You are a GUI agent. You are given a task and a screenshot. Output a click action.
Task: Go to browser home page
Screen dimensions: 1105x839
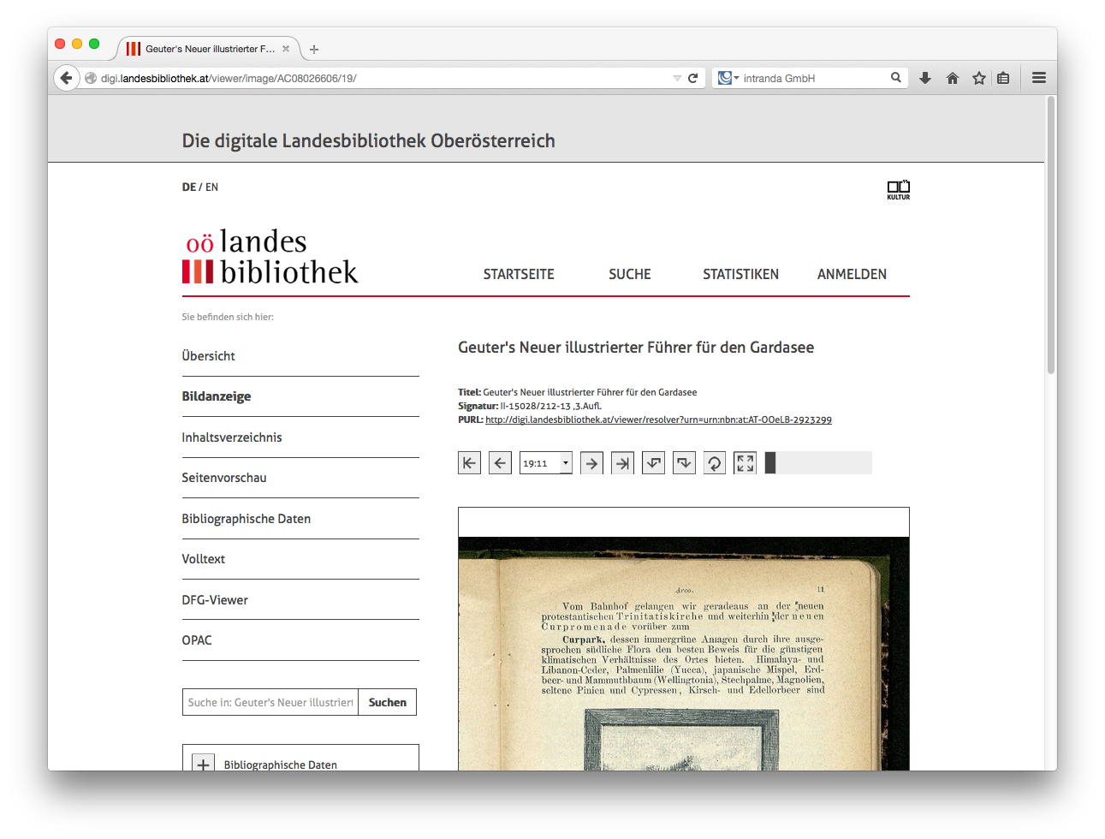[952, 78]
